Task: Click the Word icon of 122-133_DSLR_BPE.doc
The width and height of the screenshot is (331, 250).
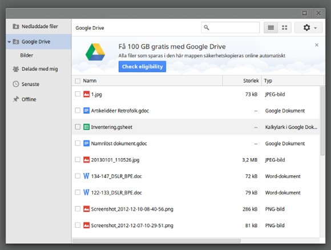Action: [86, 192]
